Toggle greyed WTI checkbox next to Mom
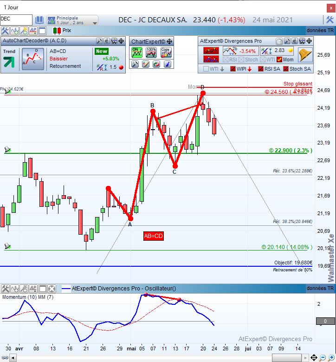336x362 pixels. (263, 59)
